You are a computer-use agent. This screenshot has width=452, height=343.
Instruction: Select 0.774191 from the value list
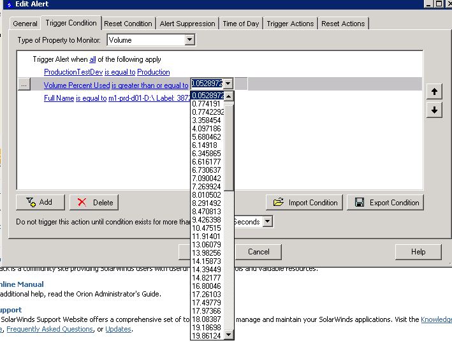tap(208, 104)
